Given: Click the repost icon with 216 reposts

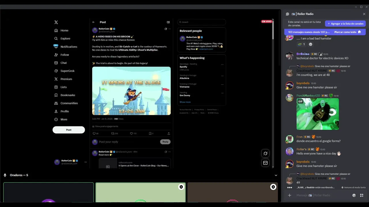Looking at the screenshot, I should (x=113, y=133).
